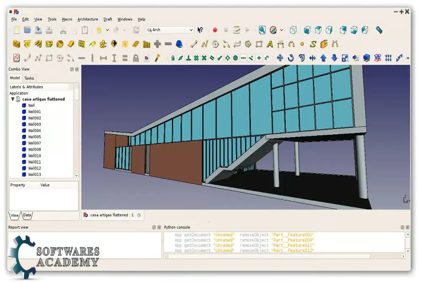Viewport: 421px width, 282px height.
Task: Select Wall012 in the model tree
Action: click(35, 168)
